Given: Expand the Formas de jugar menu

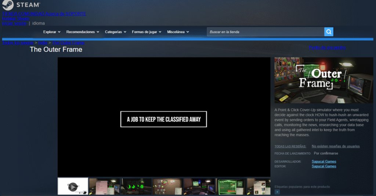Looking at the screenshot, I should tap(147, 32).
